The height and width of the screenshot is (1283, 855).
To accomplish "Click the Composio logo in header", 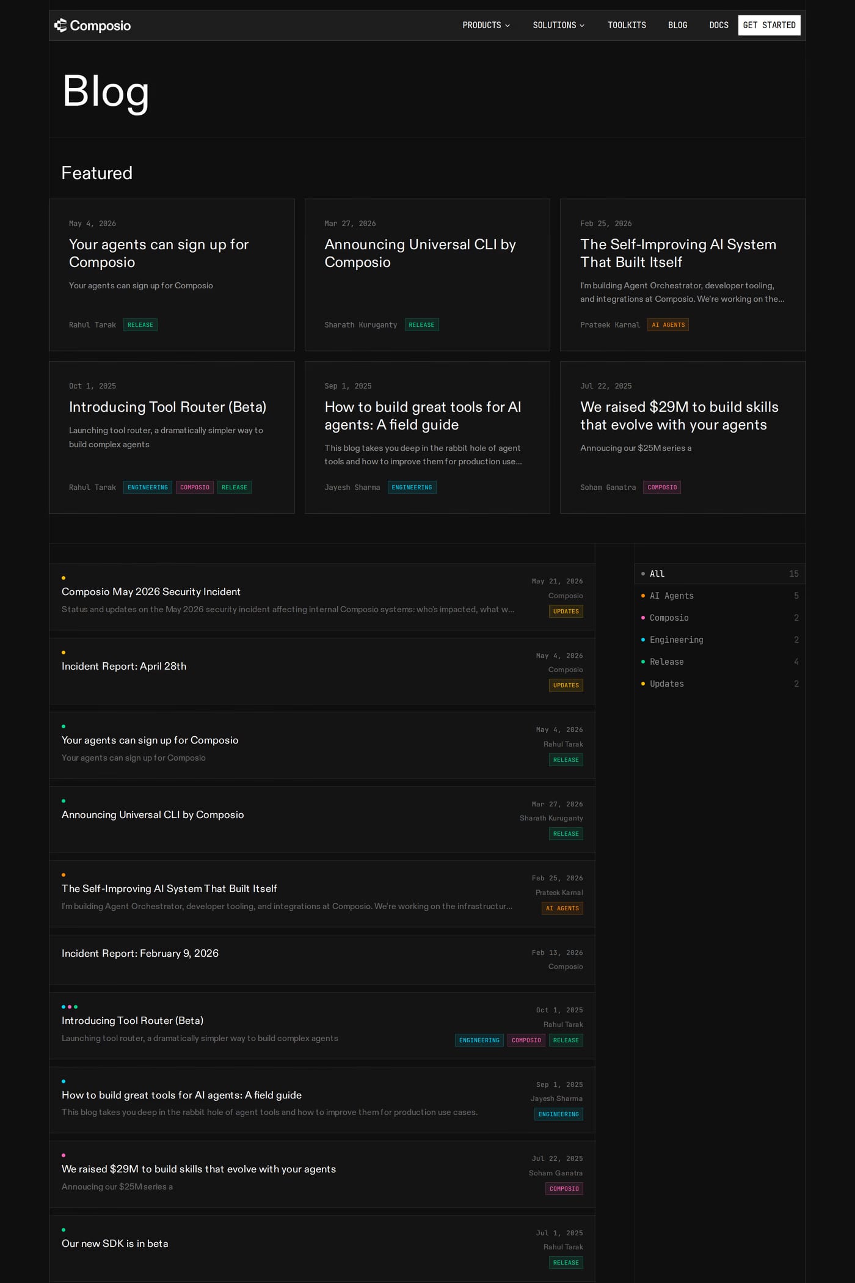I will (x=92, y=25).
